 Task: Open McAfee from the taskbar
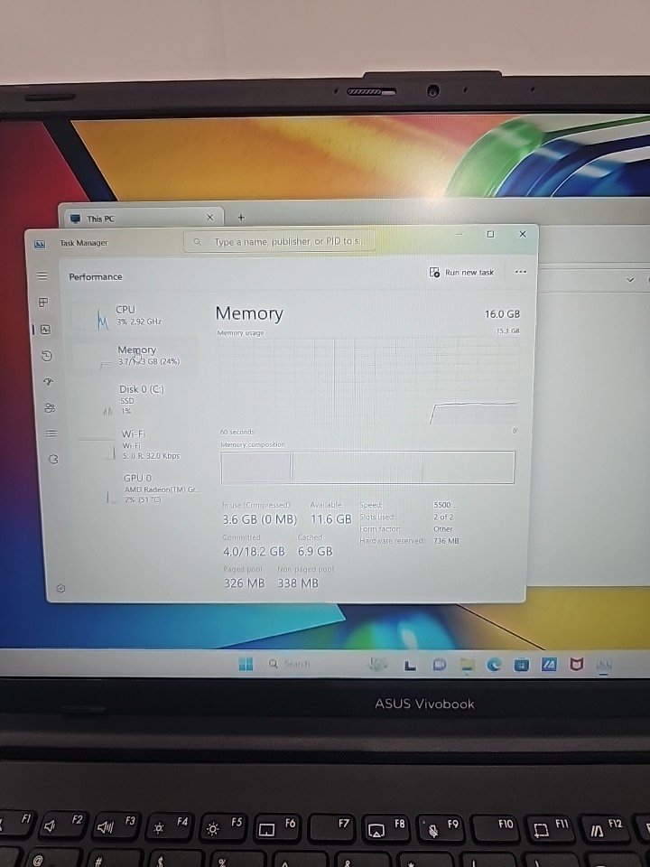[576, 665]
